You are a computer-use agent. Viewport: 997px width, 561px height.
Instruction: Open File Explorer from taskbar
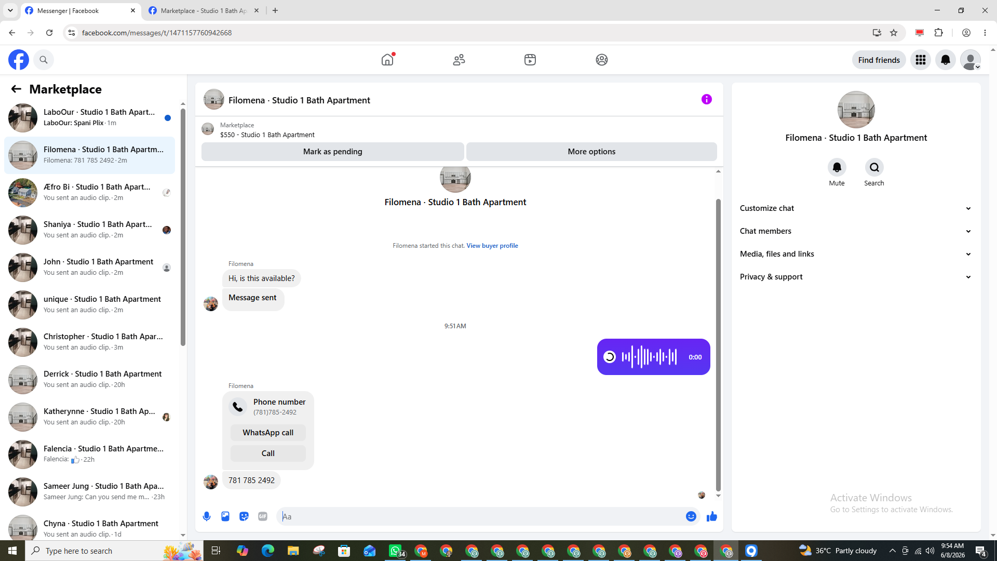pos(293,551)
